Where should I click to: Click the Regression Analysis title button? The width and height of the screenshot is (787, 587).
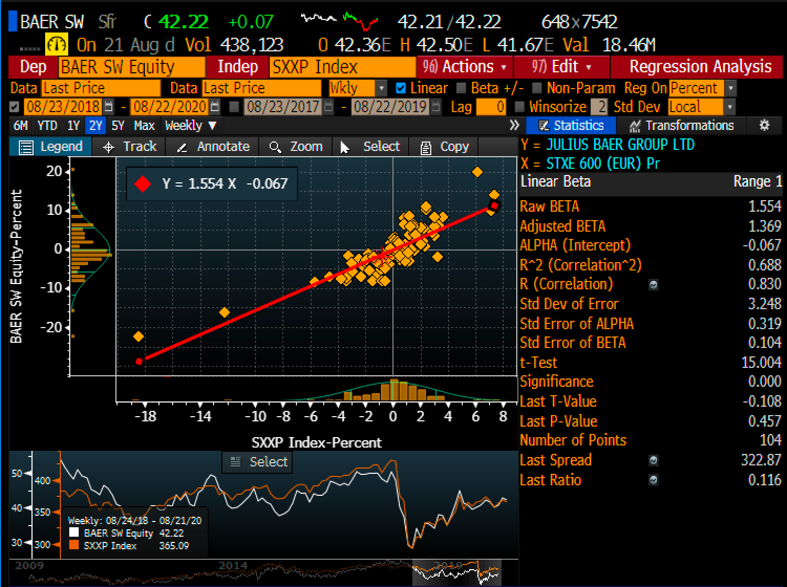700,67
